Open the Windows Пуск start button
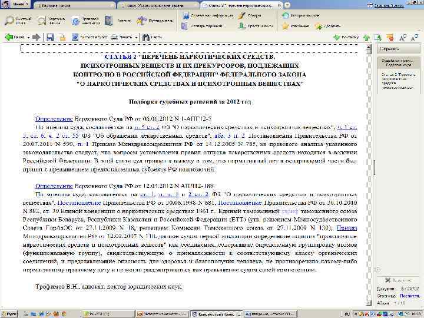 coord(9,314)
